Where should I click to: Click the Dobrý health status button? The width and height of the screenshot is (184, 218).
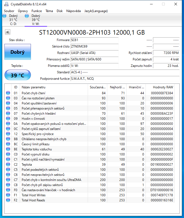click(x=17, y=52)
